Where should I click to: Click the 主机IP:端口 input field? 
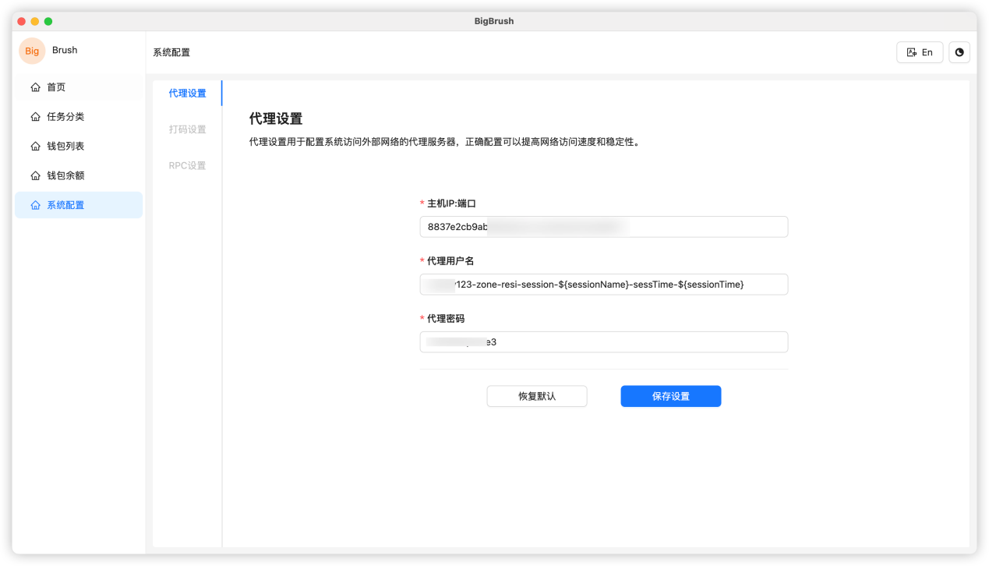tap(604, 226)
